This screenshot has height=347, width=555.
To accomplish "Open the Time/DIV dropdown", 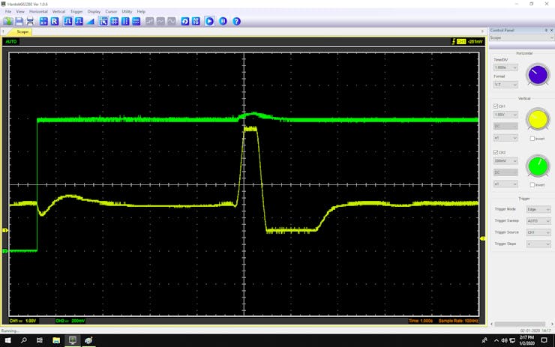I will pyautogui.click(x=505, y=67).
